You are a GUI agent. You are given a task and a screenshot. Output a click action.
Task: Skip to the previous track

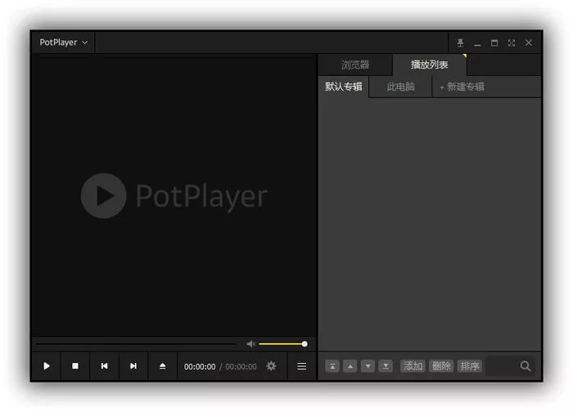click(105, 366)
